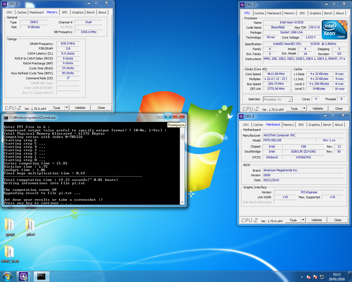352x282 pixels.
Task: Click BIOS Date value 09/21/2010
Action: coord(303,180)
